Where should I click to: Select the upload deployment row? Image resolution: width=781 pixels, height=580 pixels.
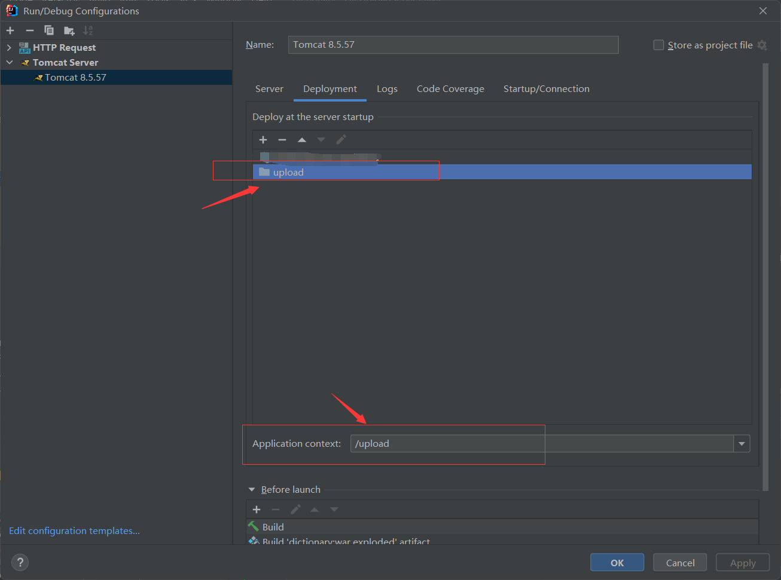tap(502, 172)
